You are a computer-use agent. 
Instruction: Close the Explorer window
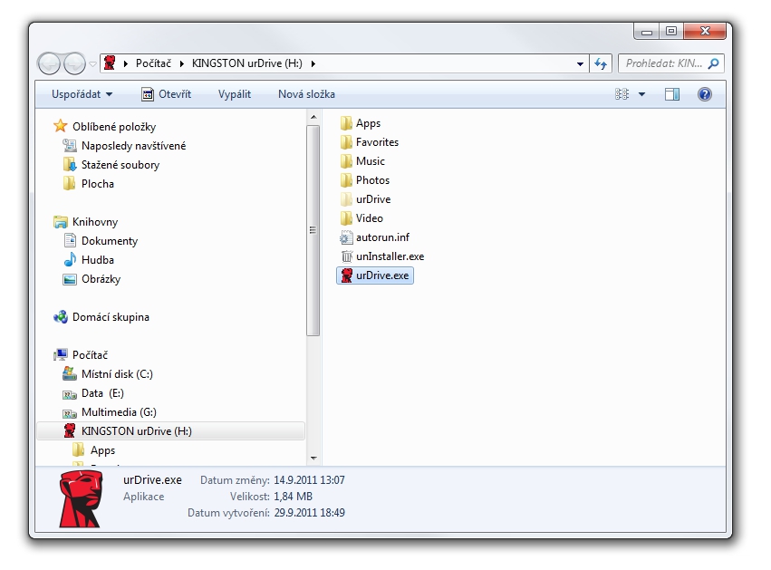[x=705, y=32]
